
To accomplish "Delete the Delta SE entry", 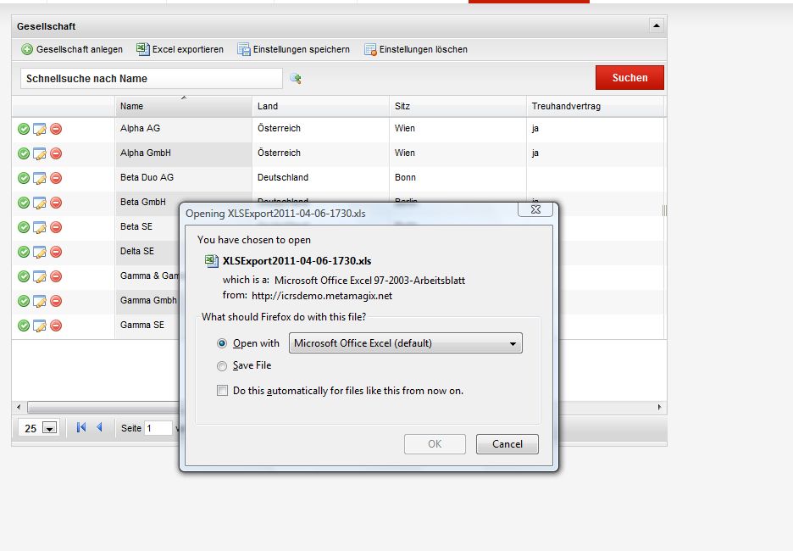I will tap(56, 252).
